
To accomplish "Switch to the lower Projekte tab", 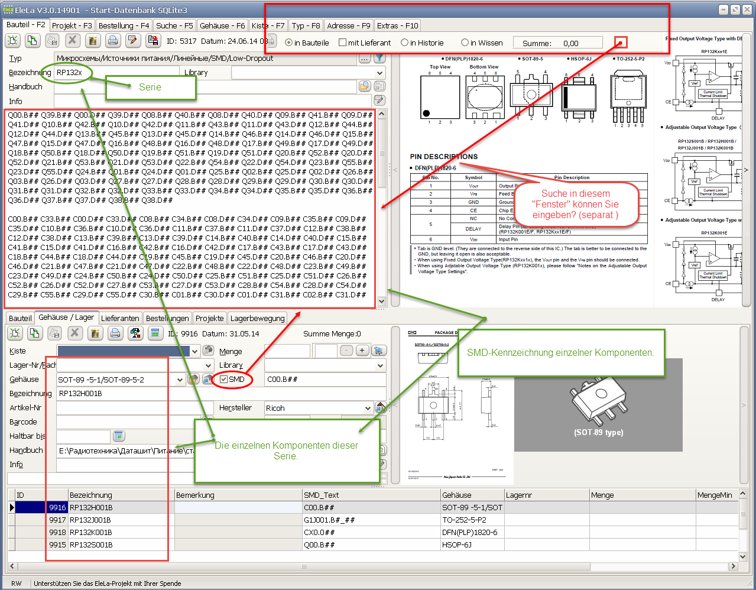I will [210, 318].
